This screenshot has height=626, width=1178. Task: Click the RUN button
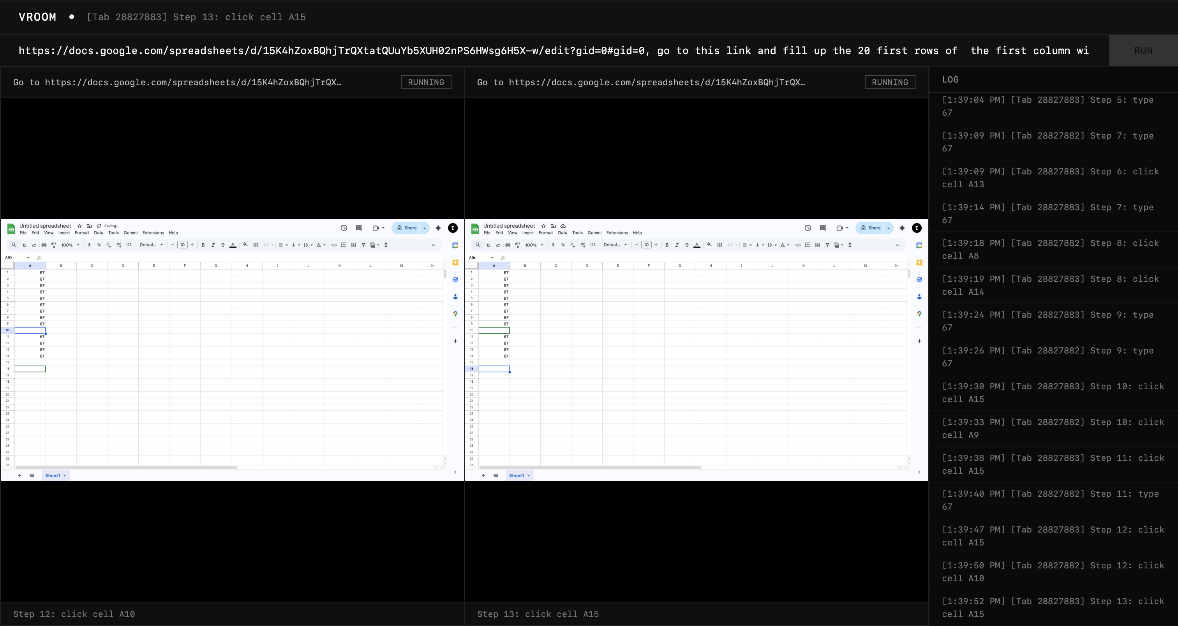point(1143,50)
